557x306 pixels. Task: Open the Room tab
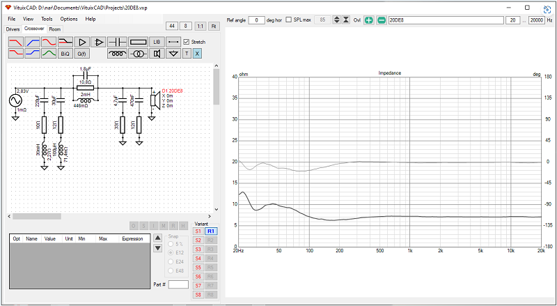pos(55,29)
